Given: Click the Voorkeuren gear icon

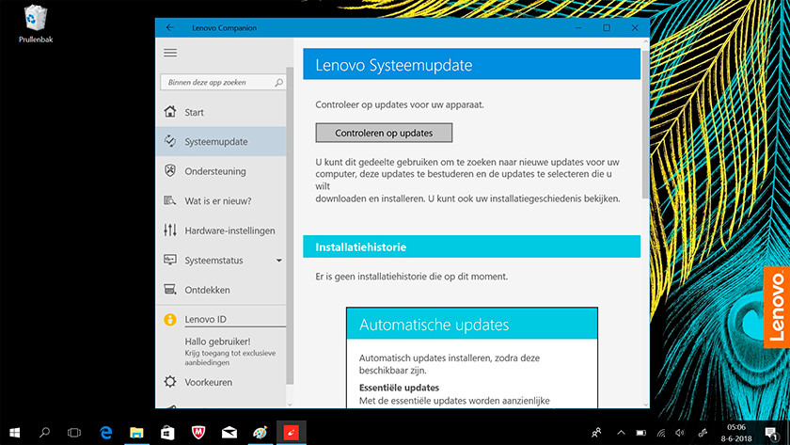Looking at the screenshot, I should (170, 382).
